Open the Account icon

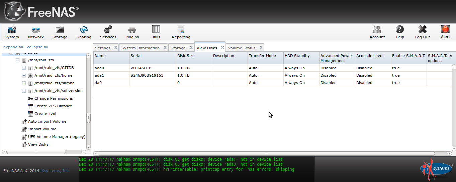(377, 30)
